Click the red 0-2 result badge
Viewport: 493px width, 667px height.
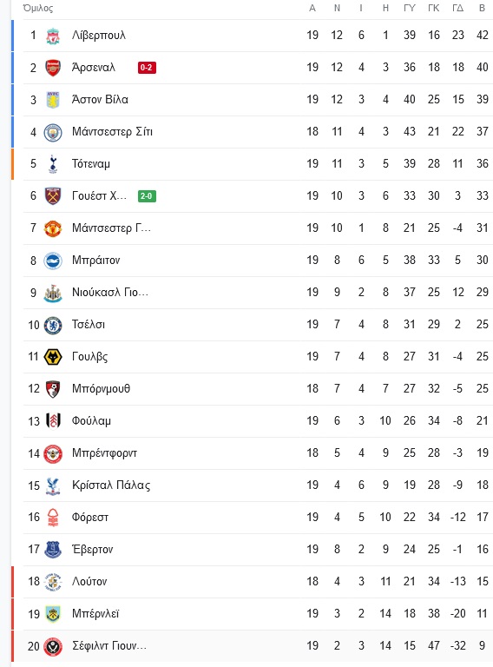point(147,68)
